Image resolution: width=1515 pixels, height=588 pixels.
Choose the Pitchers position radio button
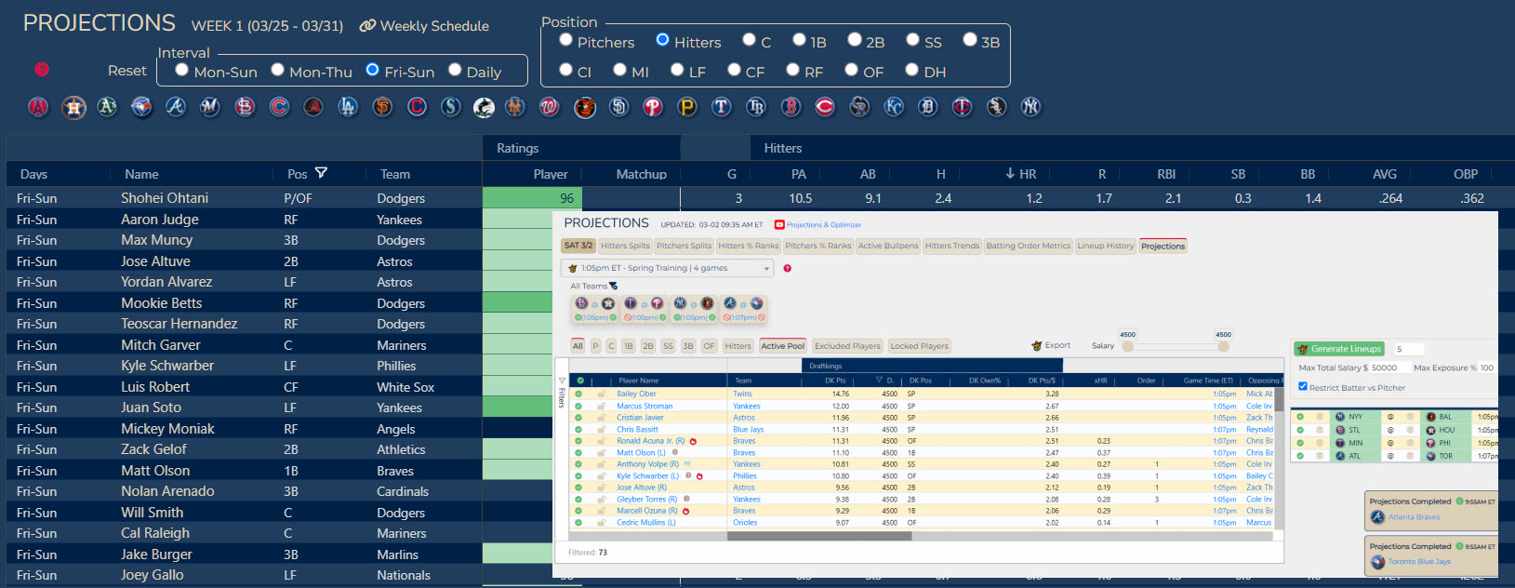(x=565, y=40)
